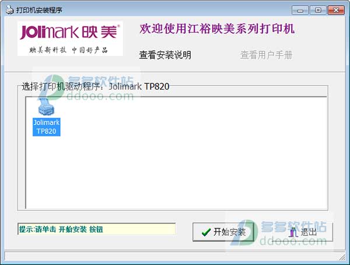The height and width of the screenshot is (265, 350).
Task: Open the 查看用户手册 user manual link
Action: [x=266, y=55]
